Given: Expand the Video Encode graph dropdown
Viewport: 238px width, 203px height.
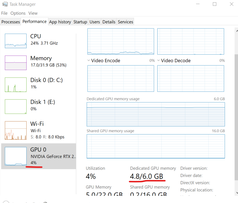Looking at the screenshot, I should 88,60.
